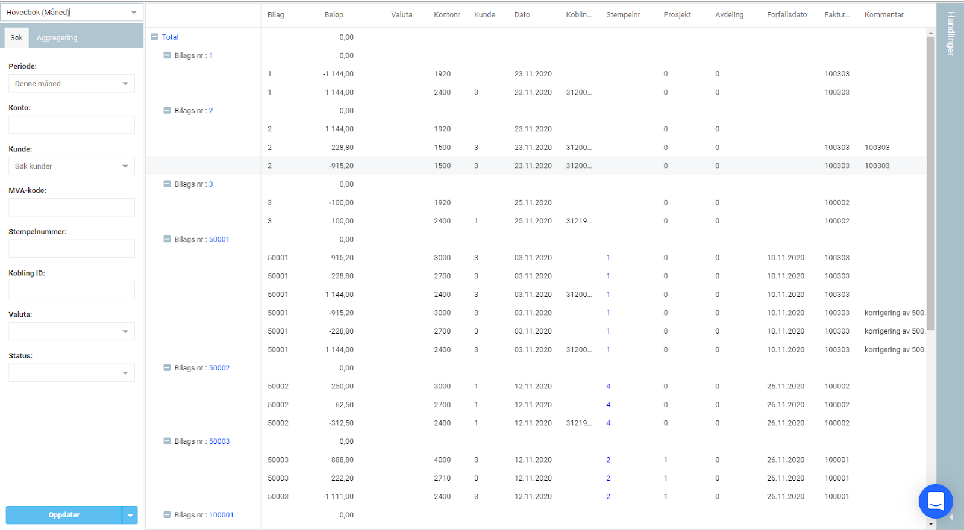Open the chat support bubble icon
The image size is (964, 530).
pos(935,500)
